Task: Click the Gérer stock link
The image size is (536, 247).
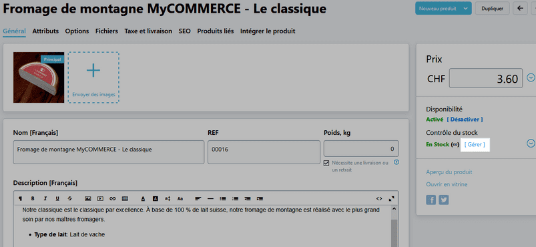Action: (x=475, y=145)
